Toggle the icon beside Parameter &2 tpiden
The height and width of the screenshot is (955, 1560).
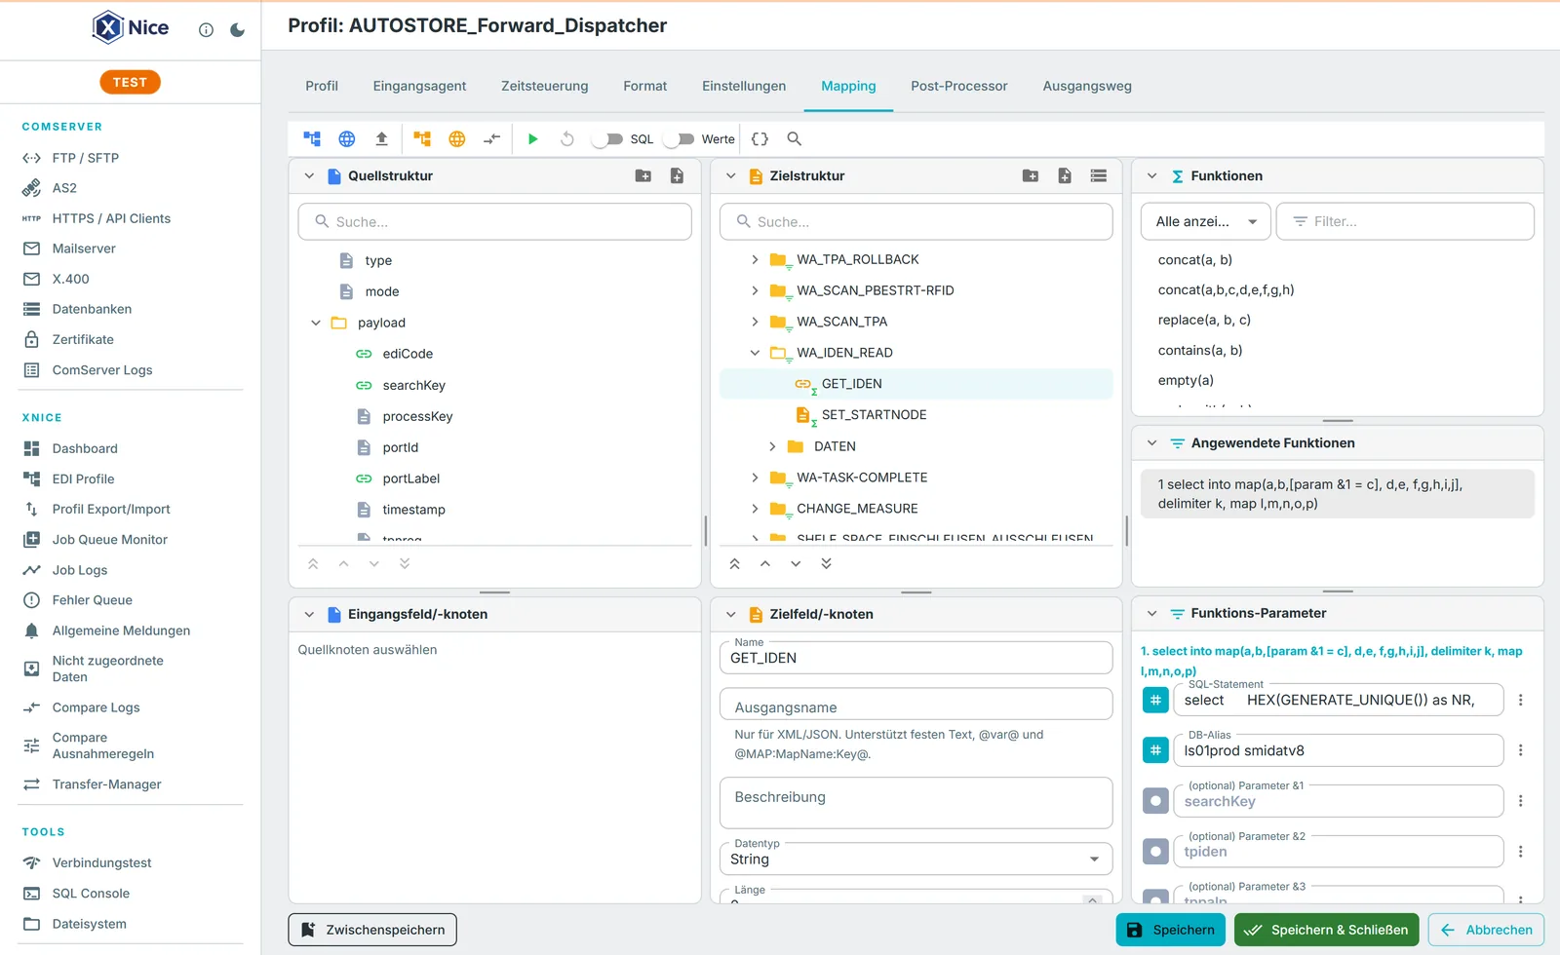(x=1155, y=852)
